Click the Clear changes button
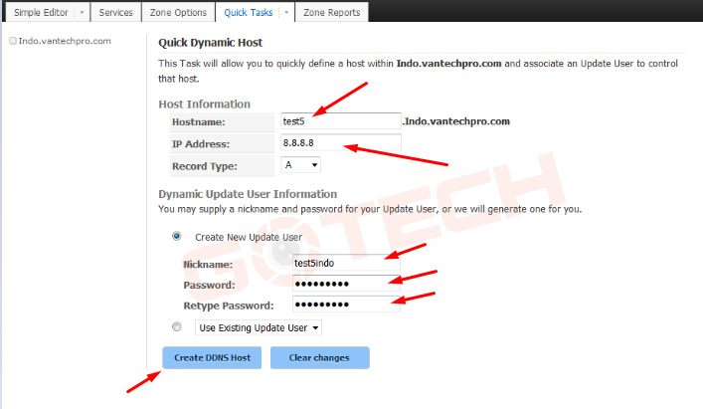Screen dimensions: 703x409 pyautogui.click(x=319, y=357)
